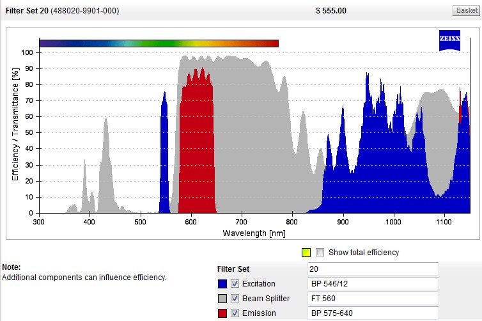Image resolution: width=482 pixels, height=321 pixels.
Task: Click the 100 tick label on the efficiency axis
Action: 27,52
